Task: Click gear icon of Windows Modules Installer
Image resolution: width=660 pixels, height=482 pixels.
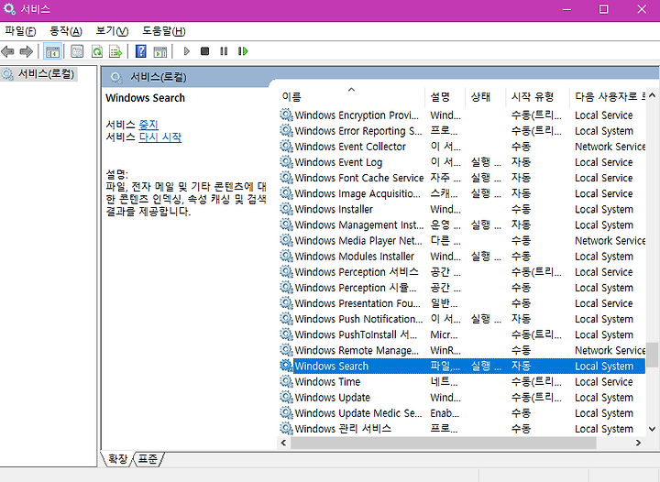Action: click(286, 257)
